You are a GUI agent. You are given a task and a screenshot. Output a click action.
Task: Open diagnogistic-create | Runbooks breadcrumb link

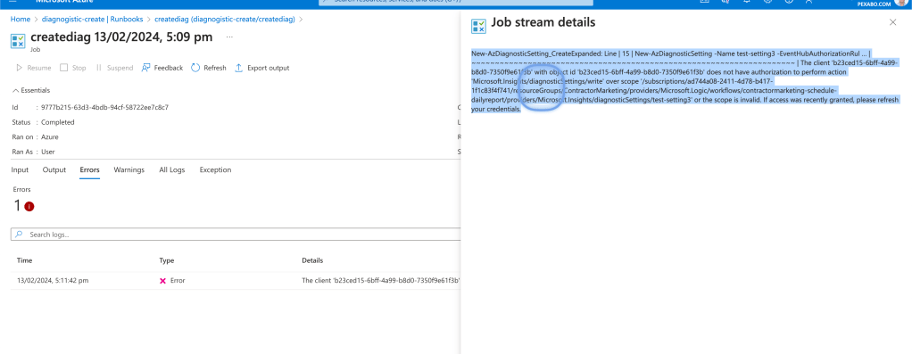(93, 20)
